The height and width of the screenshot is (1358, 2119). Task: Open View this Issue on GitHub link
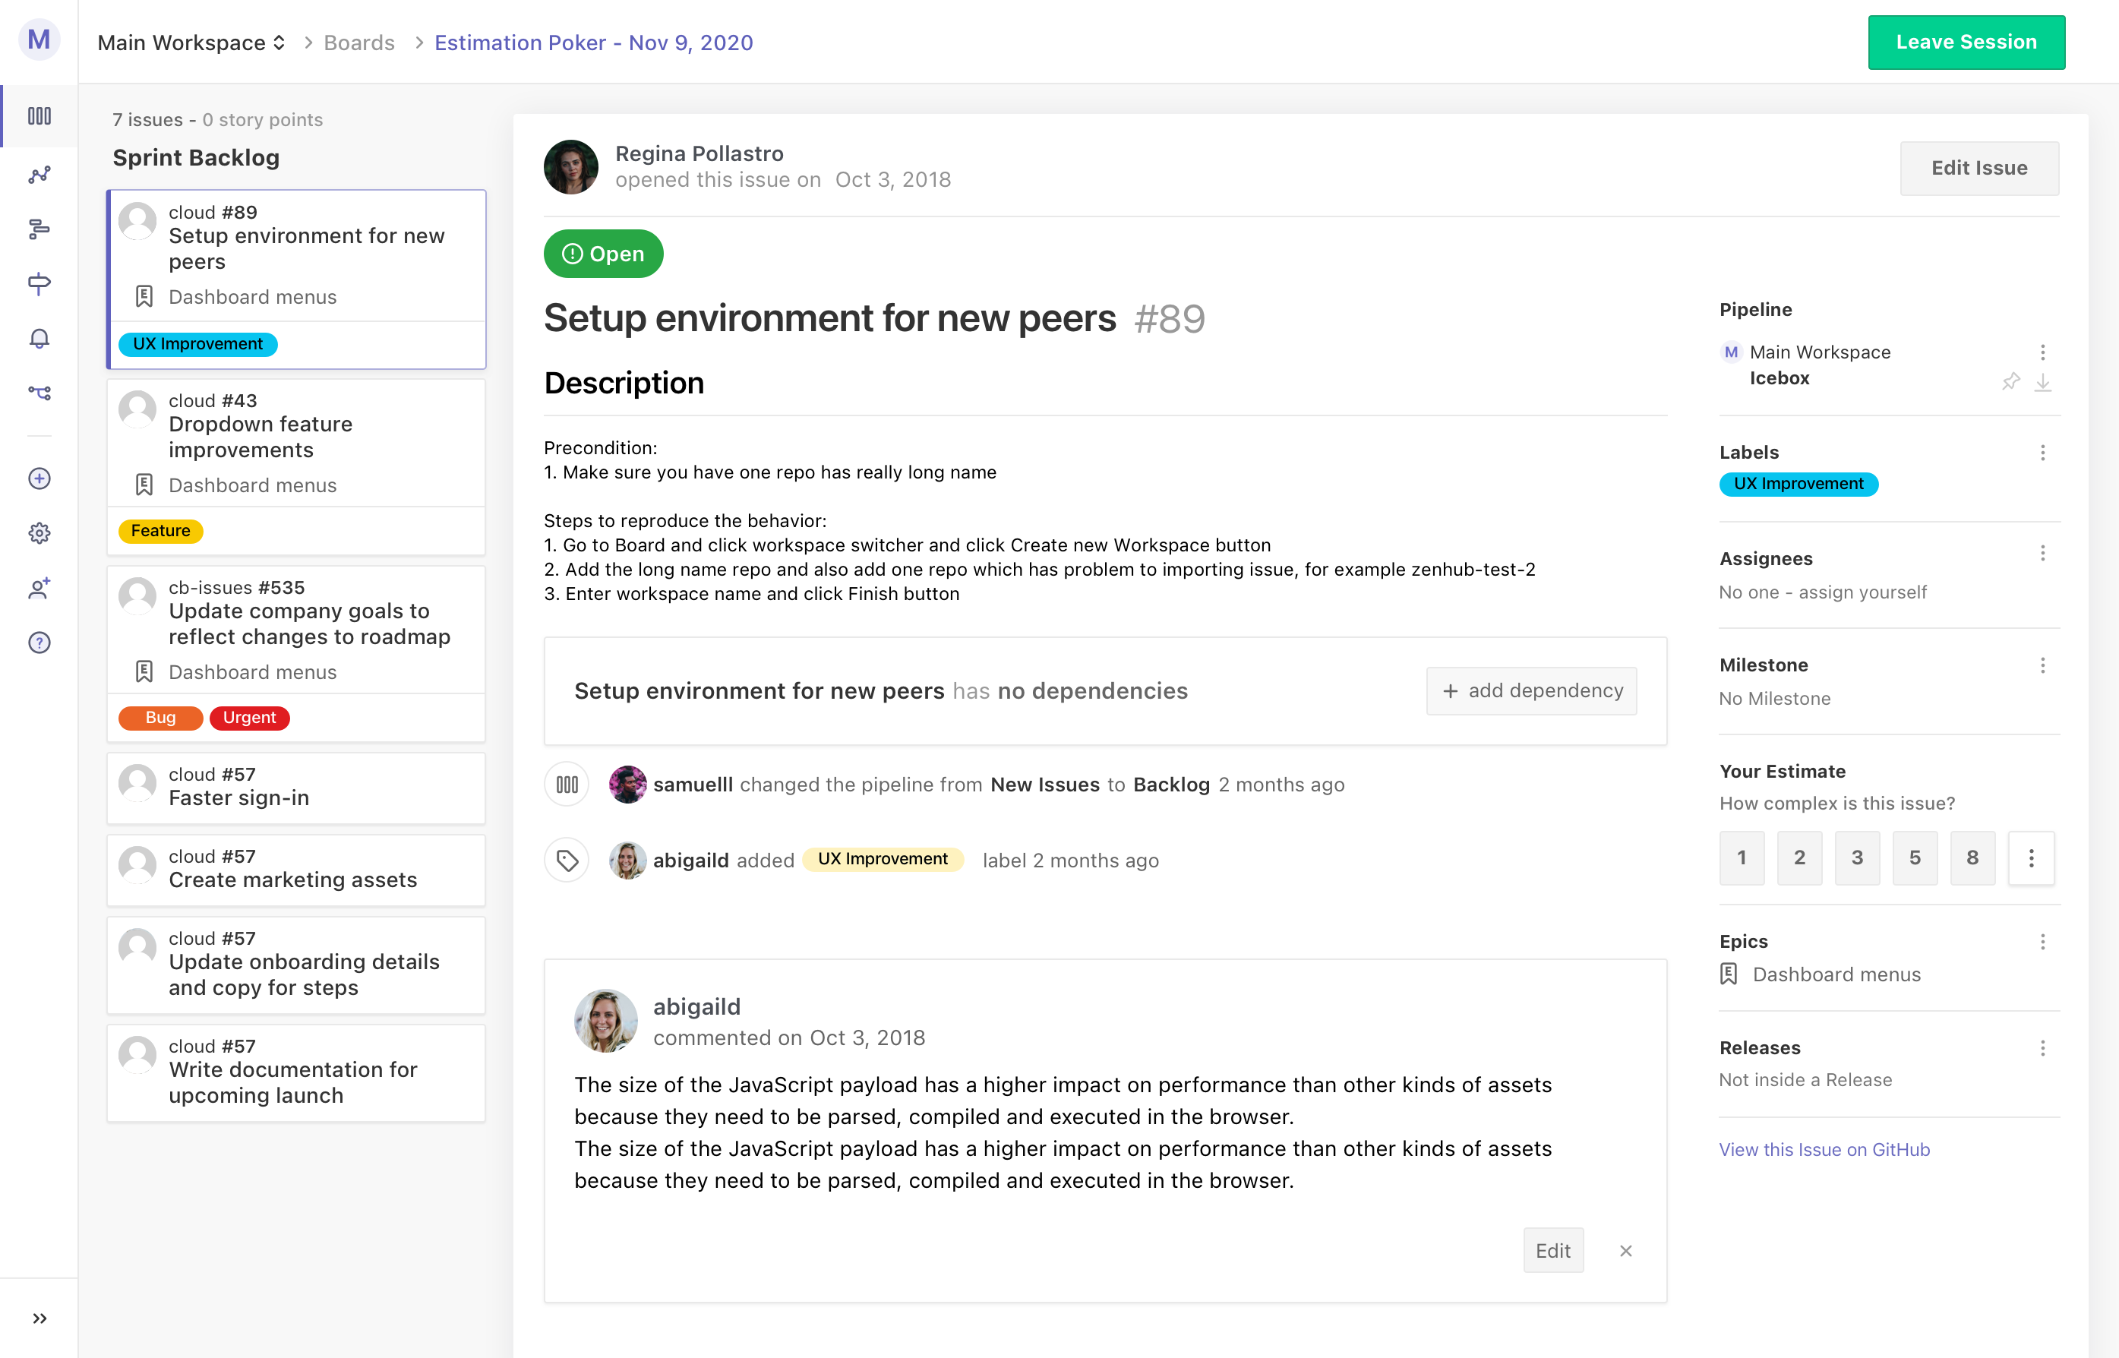coord(1824,1149)
